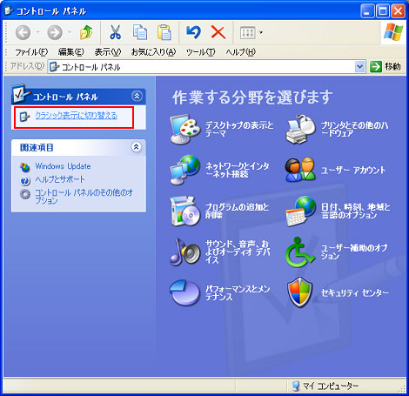Collapse the コントロール パネル side panel

coord(137,96)
